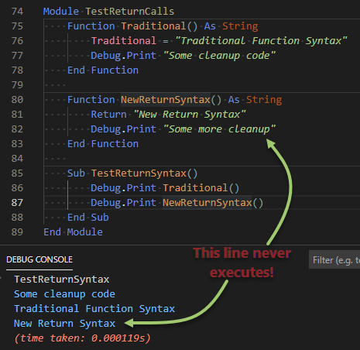Click the time taken 0.000119s console line
This screenshot has width=360, height=350.
coord(82,338)
